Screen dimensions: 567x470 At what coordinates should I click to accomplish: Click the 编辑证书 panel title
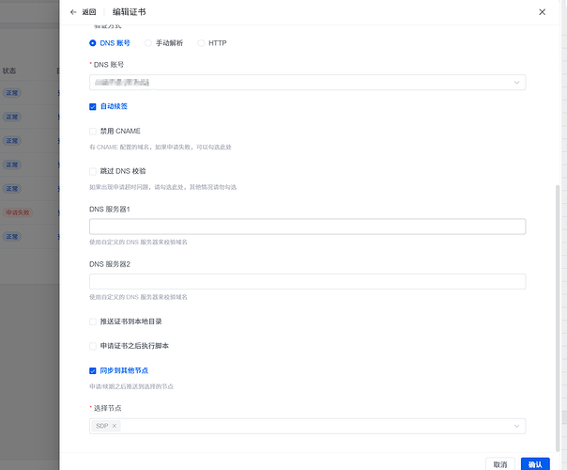130,12
